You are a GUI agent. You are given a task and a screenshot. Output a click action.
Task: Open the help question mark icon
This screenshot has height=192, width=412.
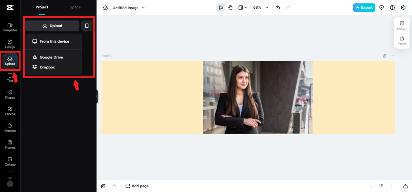(x=392, y=7)
